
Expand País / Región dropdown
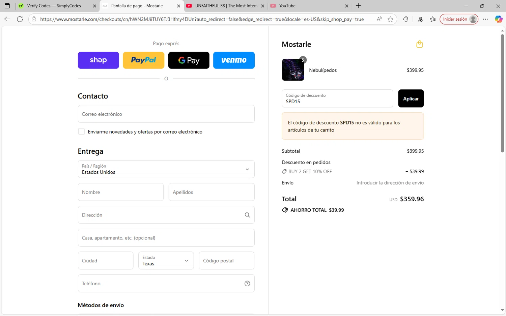[x=166, y=169]
